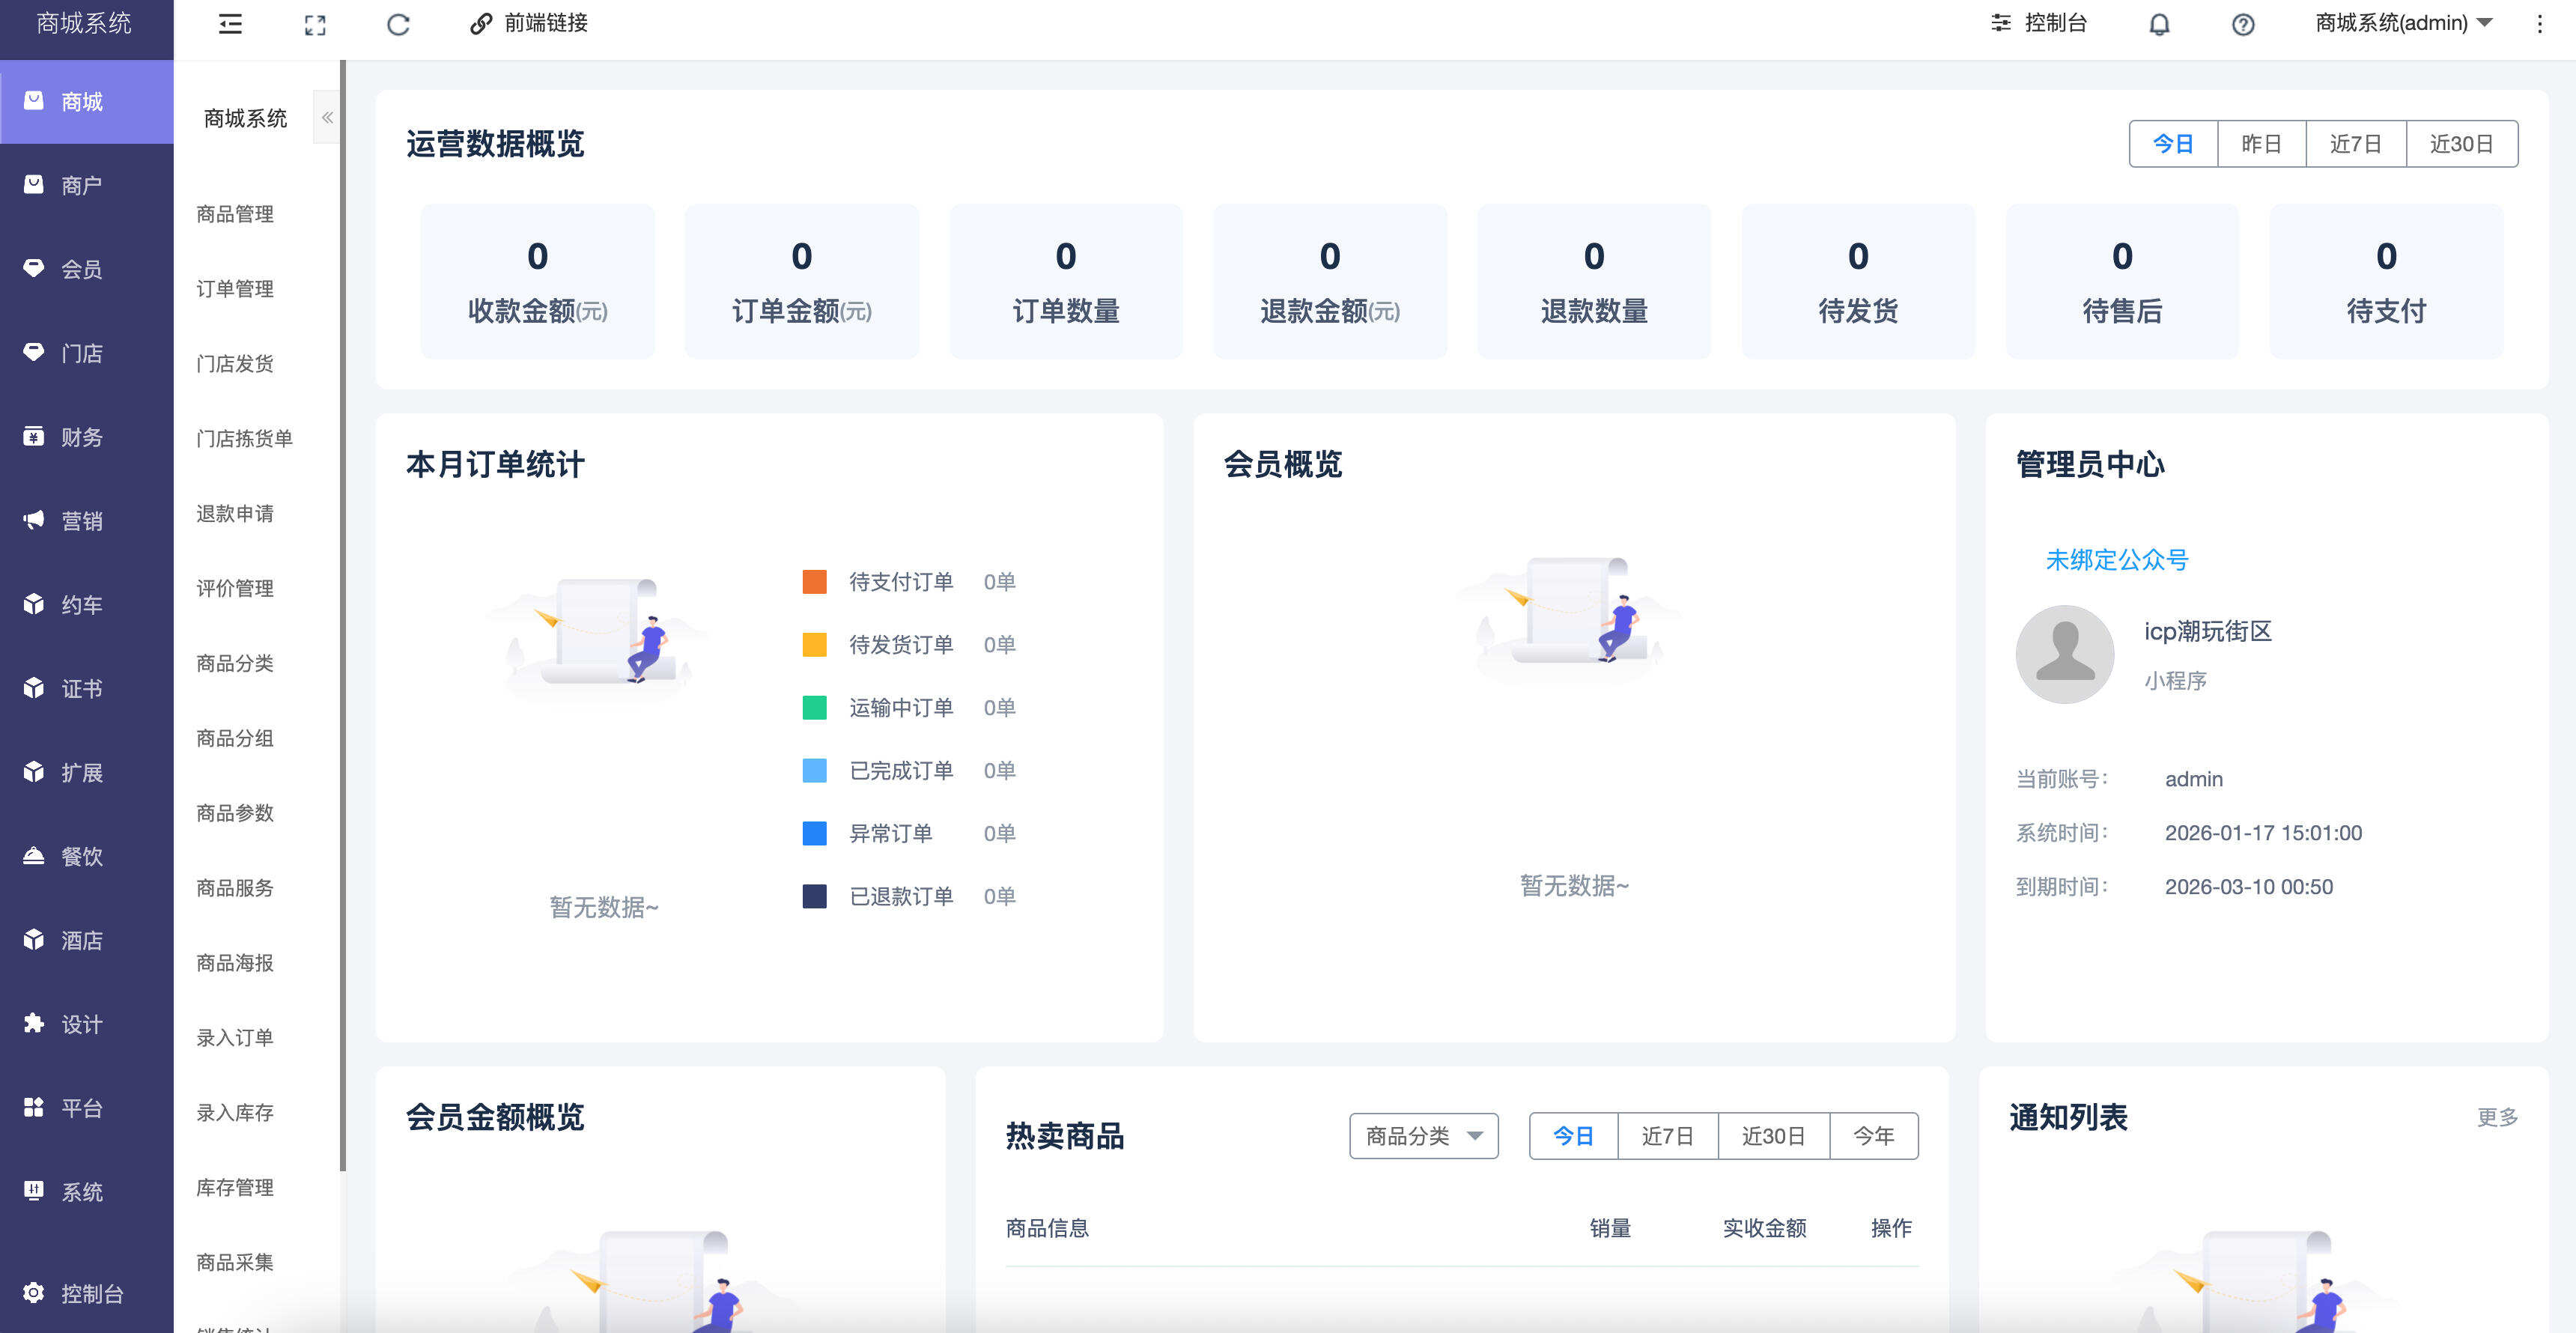Select 今日 in 运营数据概览 time filter
The image size is (2576, 1333).
coord(2172,143)
